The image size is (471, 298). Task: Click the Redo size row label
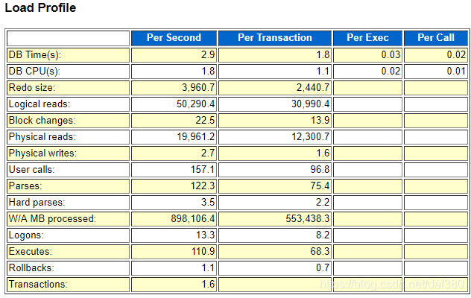(x=32, y=88)
